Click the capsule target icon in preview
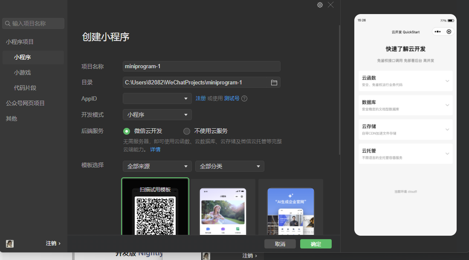 pyautogui.click(x=449, y=32)
